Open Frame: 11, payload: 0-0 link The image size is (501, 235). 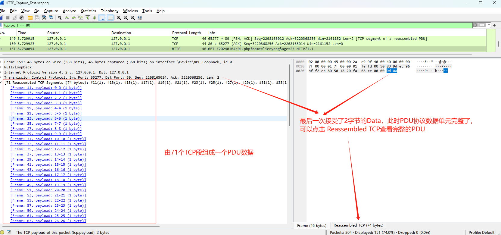pyautogui.click(x=46, y=88)
